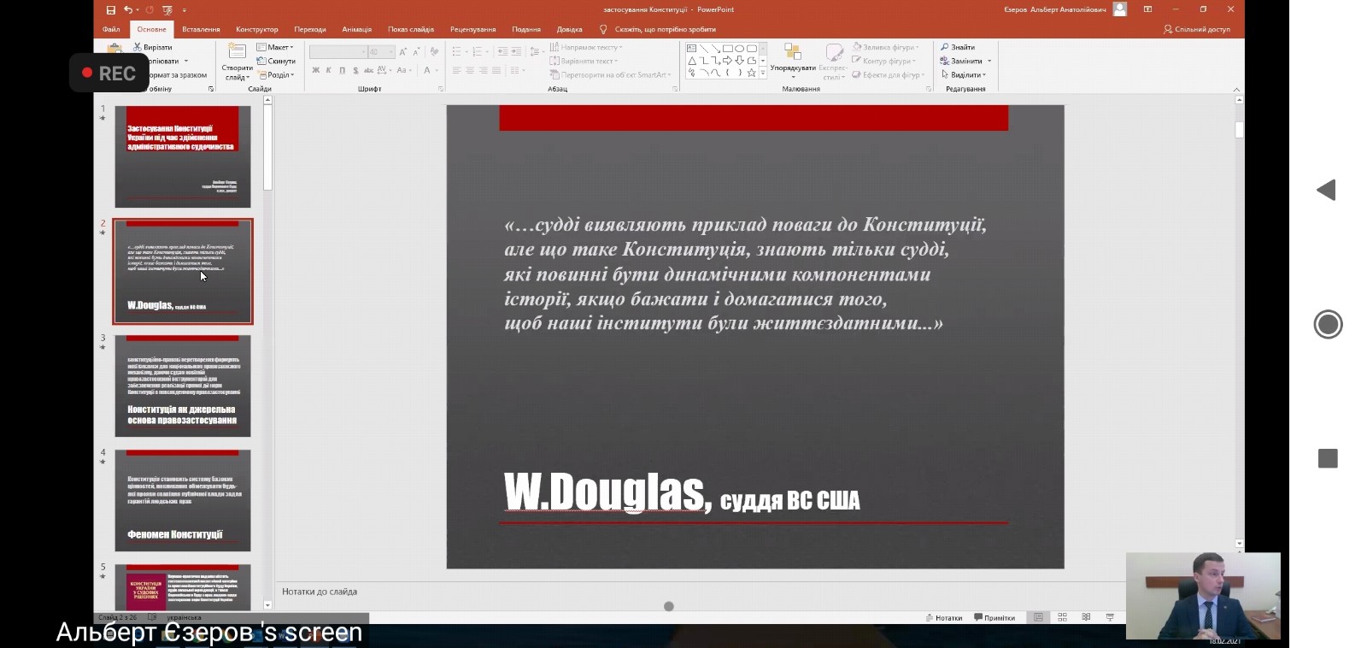The height and width of the screenshot is (648, 1367).
Task: Click the Спільний доступ (Share) button
Action: point(1197,29)
